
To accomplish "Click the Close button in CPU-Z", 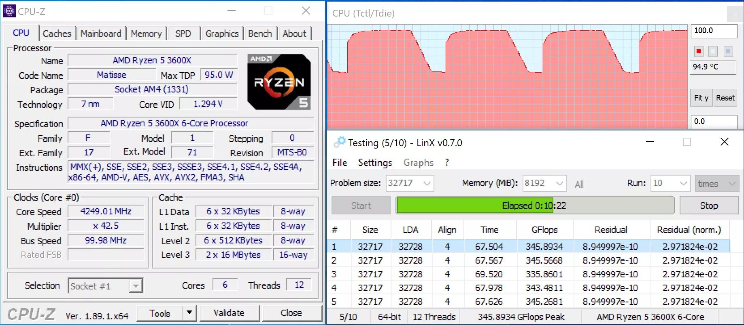I will (x=291, y=313).
